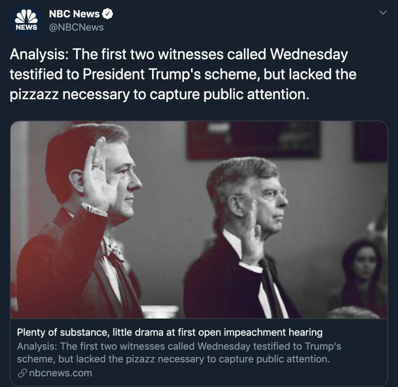The image size is (398, 387).
Task: Select the grey card description text
Action: point(179,353)
